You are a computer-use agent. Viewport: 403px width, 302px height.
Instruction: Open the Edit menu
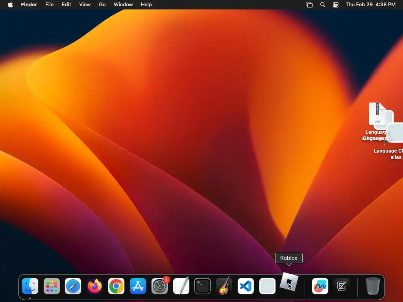click(66, 5)
